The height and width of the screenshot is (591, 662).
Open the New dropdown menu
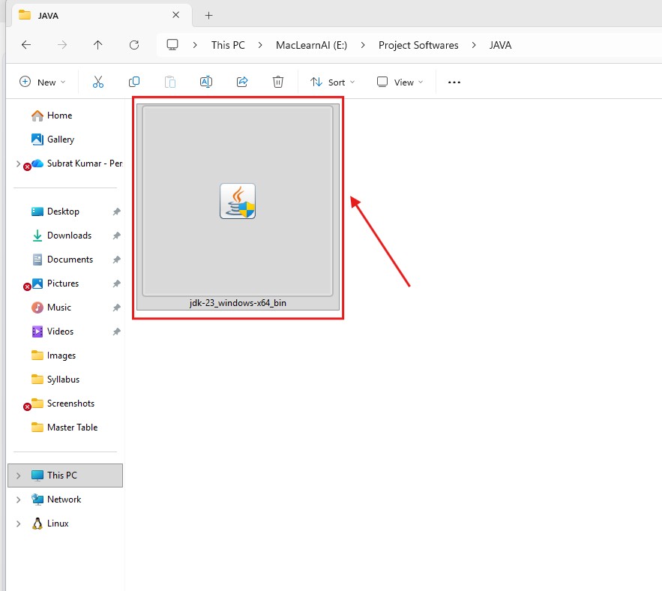(43, 82)
